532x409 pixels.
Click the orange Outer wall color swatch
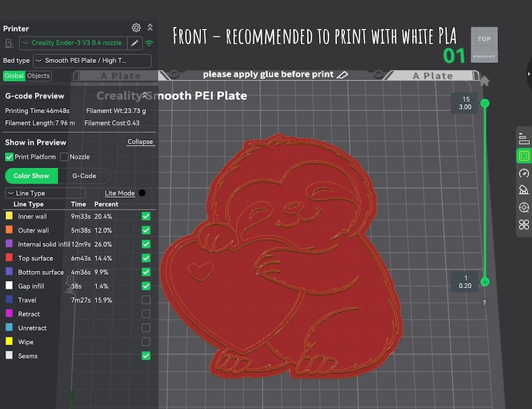pos(9,229)
